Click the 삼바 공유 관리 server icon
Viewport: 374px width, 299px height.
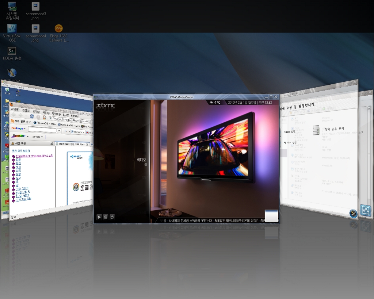[316, 130]
